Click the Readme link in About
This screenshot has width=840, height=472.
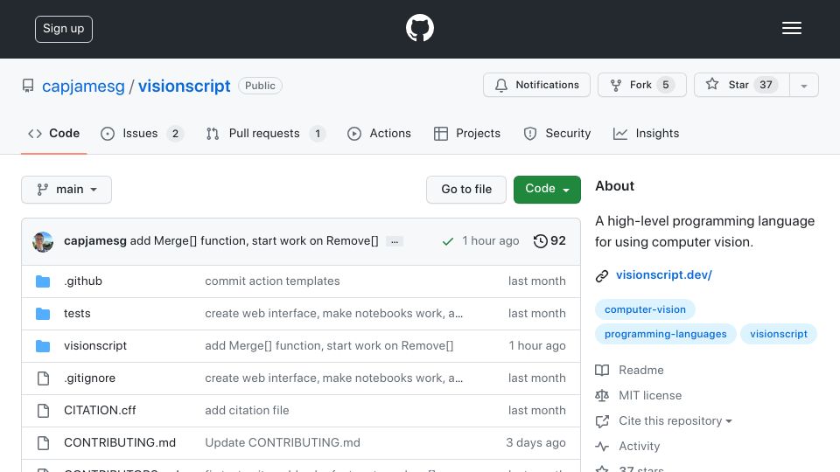tap(641, 371)
